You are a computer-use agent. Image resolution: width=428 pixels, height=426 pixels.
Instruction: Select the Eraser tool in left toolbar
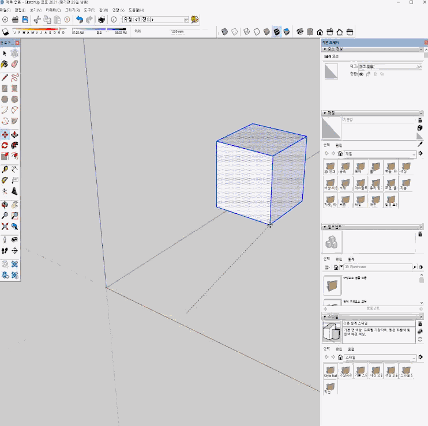14,64
